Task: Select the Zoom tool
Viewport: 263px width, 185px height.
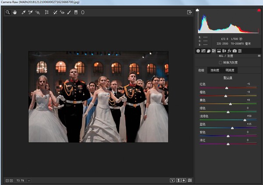Action: click(x=8, y=12)
